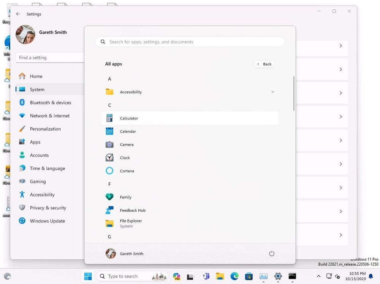Click the Find a setting field
Image resolution: width=380 pixels, height=284 pixels.
click(50, 58)
